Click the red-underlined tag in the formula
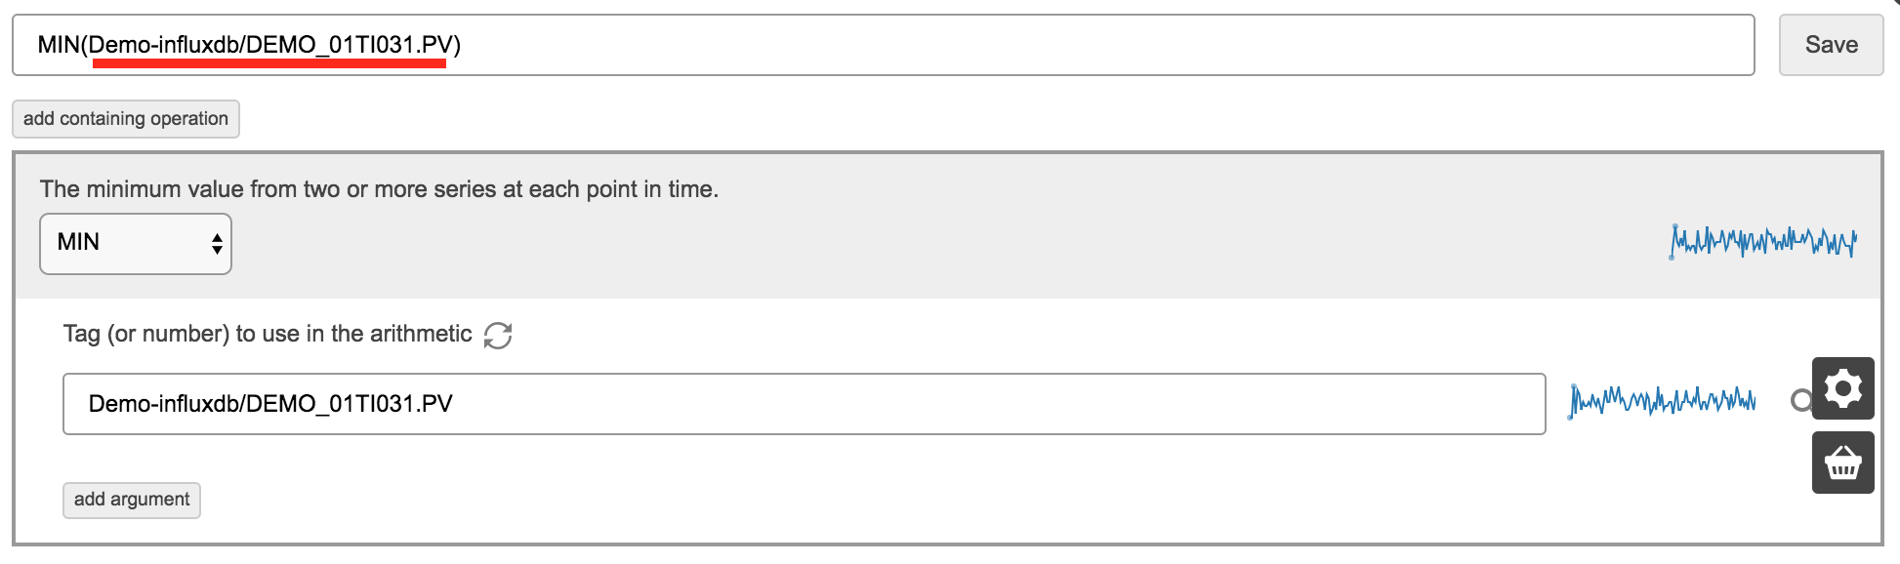This screenshot has height=564, width=1900. pyautogui.click(x=270, y=45)
